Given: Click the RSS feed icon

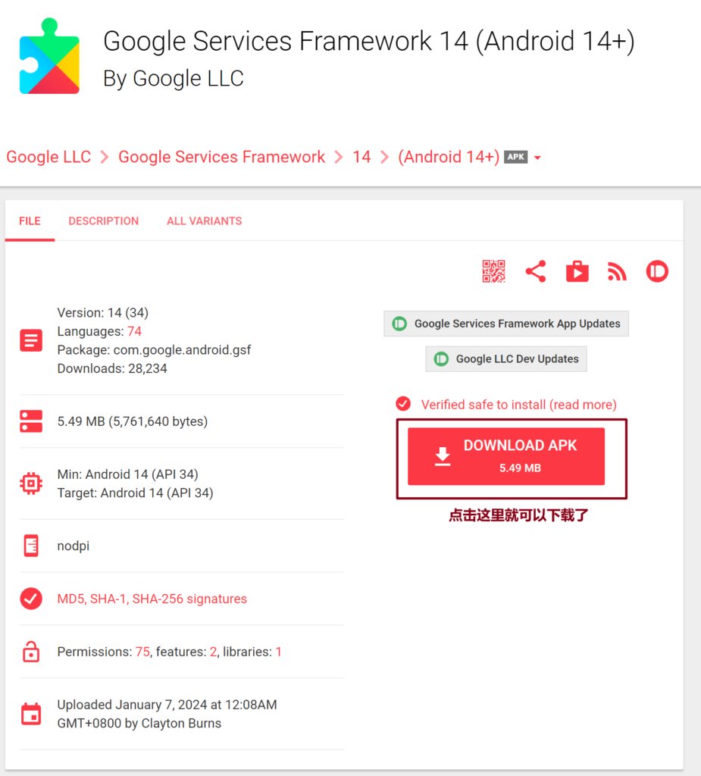Looking at the screenshot, I should (617, 272).
